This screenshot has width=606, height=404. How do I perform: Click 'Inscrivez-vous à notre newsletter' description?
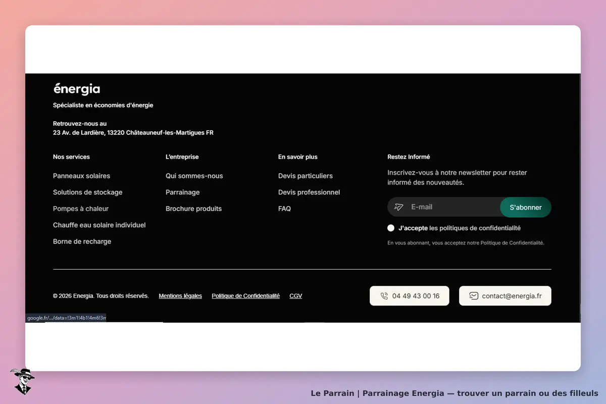click(457, 177)
